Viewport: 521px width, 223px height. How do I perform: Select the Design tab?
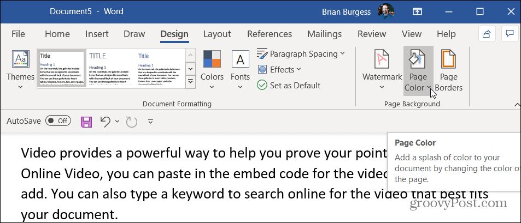point(174,34)
